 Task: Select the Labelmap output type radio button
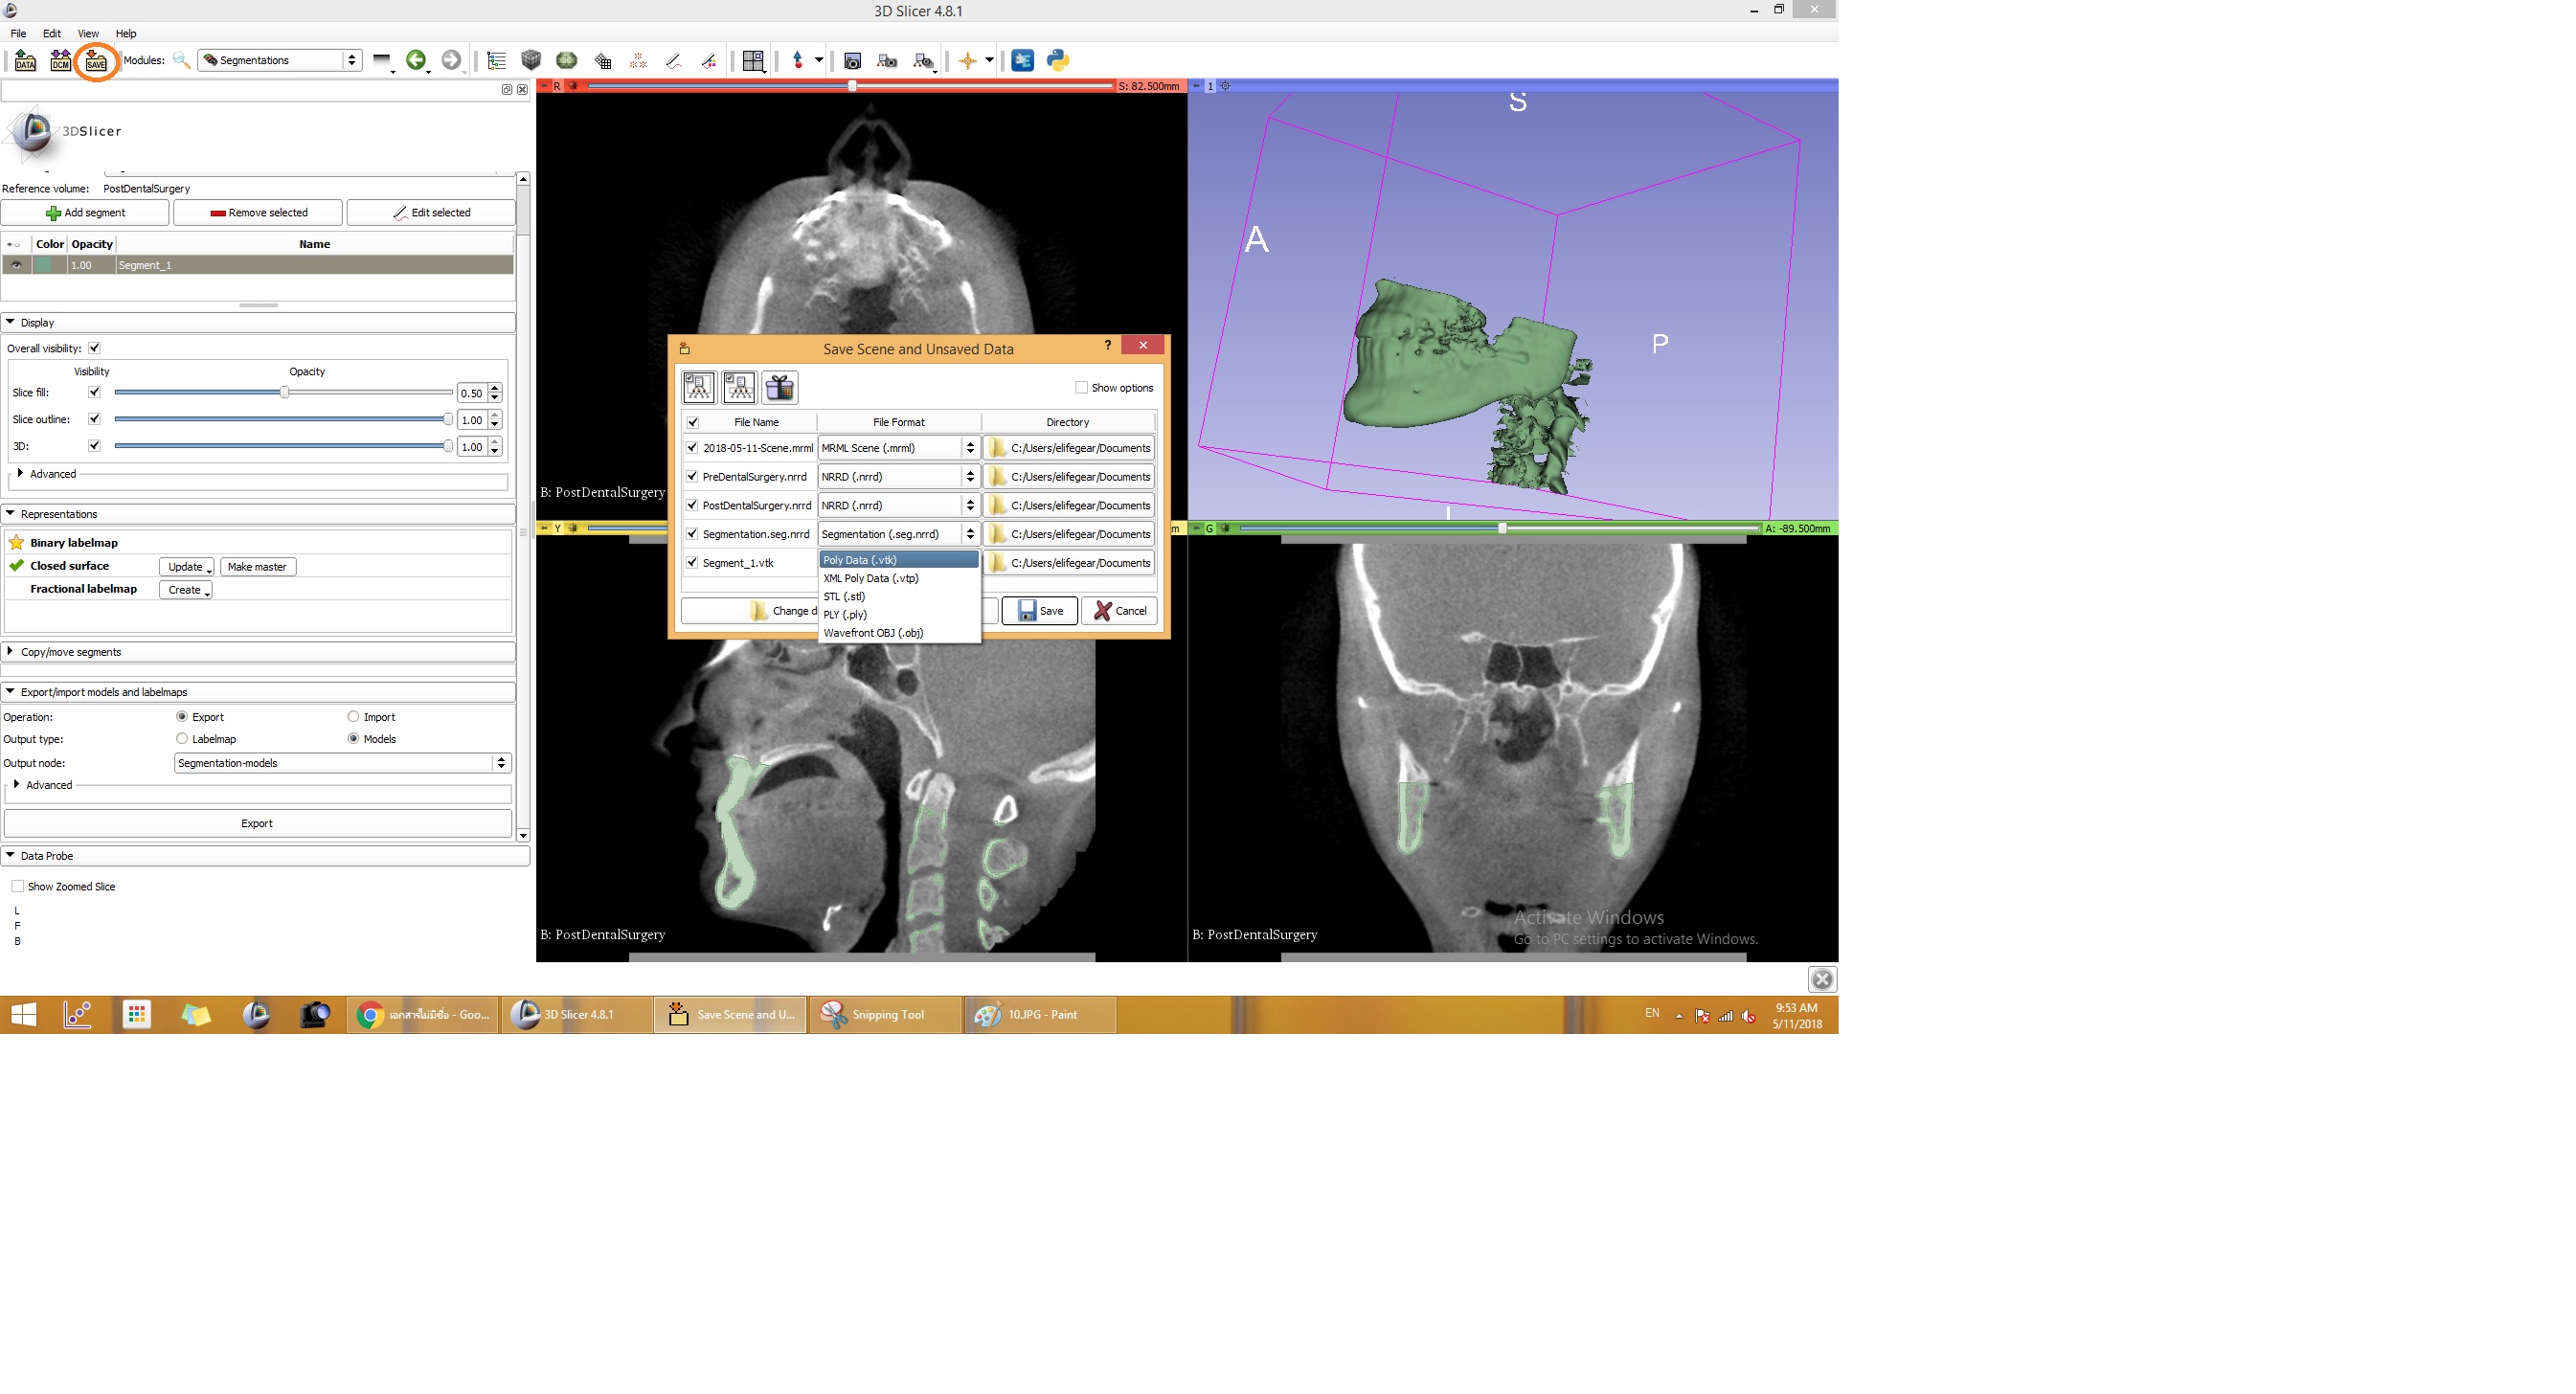point(182,739)
